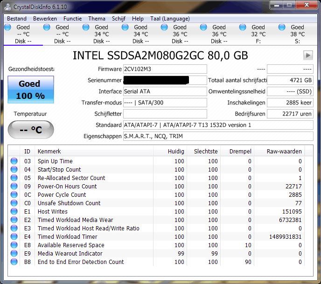
Task: Click raw value 1489931831
Action: pos(286,237)
